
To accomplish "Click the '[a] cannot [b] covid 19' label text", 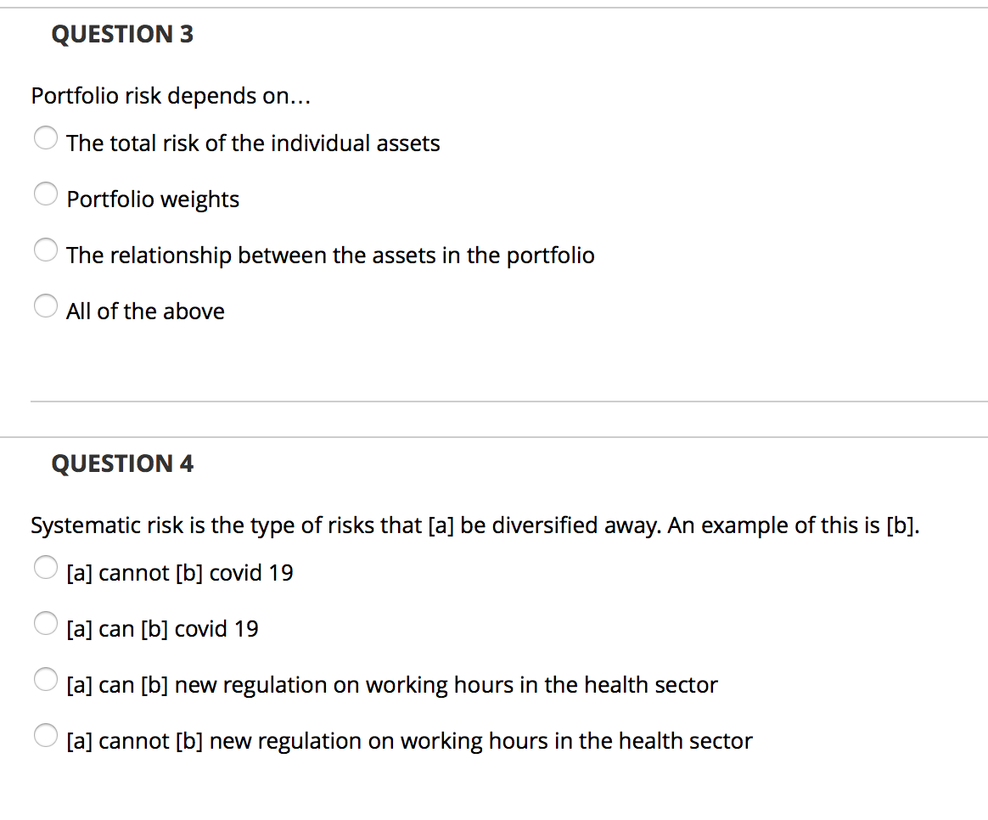I will (179, 572).
